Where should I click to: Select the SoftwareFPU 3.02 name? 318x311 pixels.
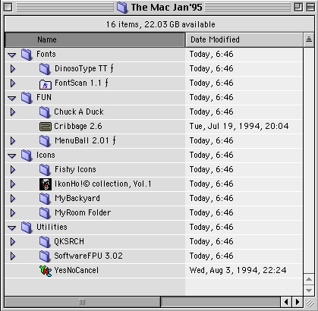tap(88, 256)
